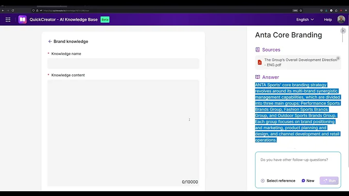Click the Answer section book icon
The height and width of the screenshot is (196, 349).
click(x=257, y=77)
